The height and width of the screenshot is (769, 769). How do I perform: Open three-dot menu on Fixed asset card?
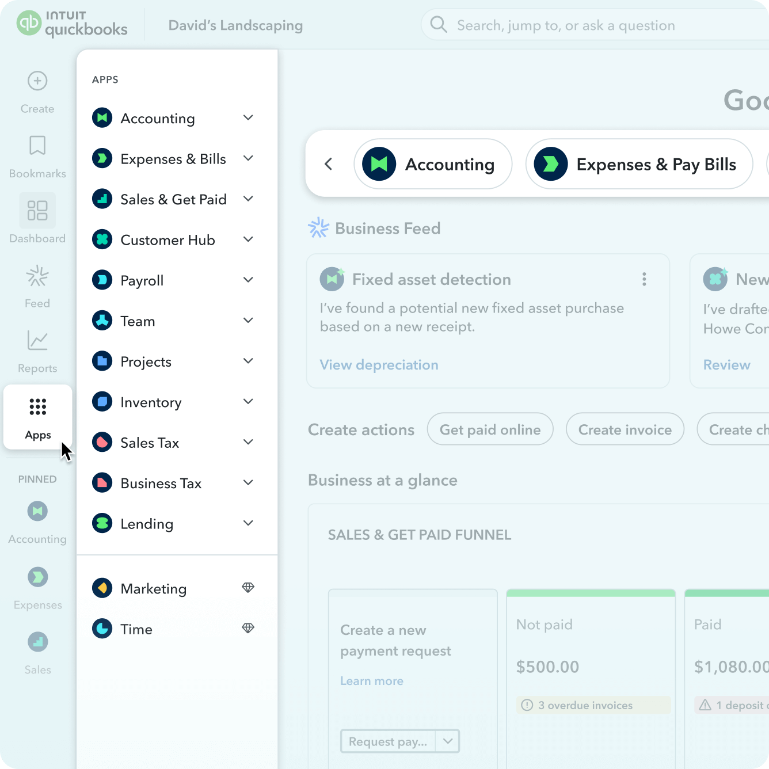pos(644,280)
